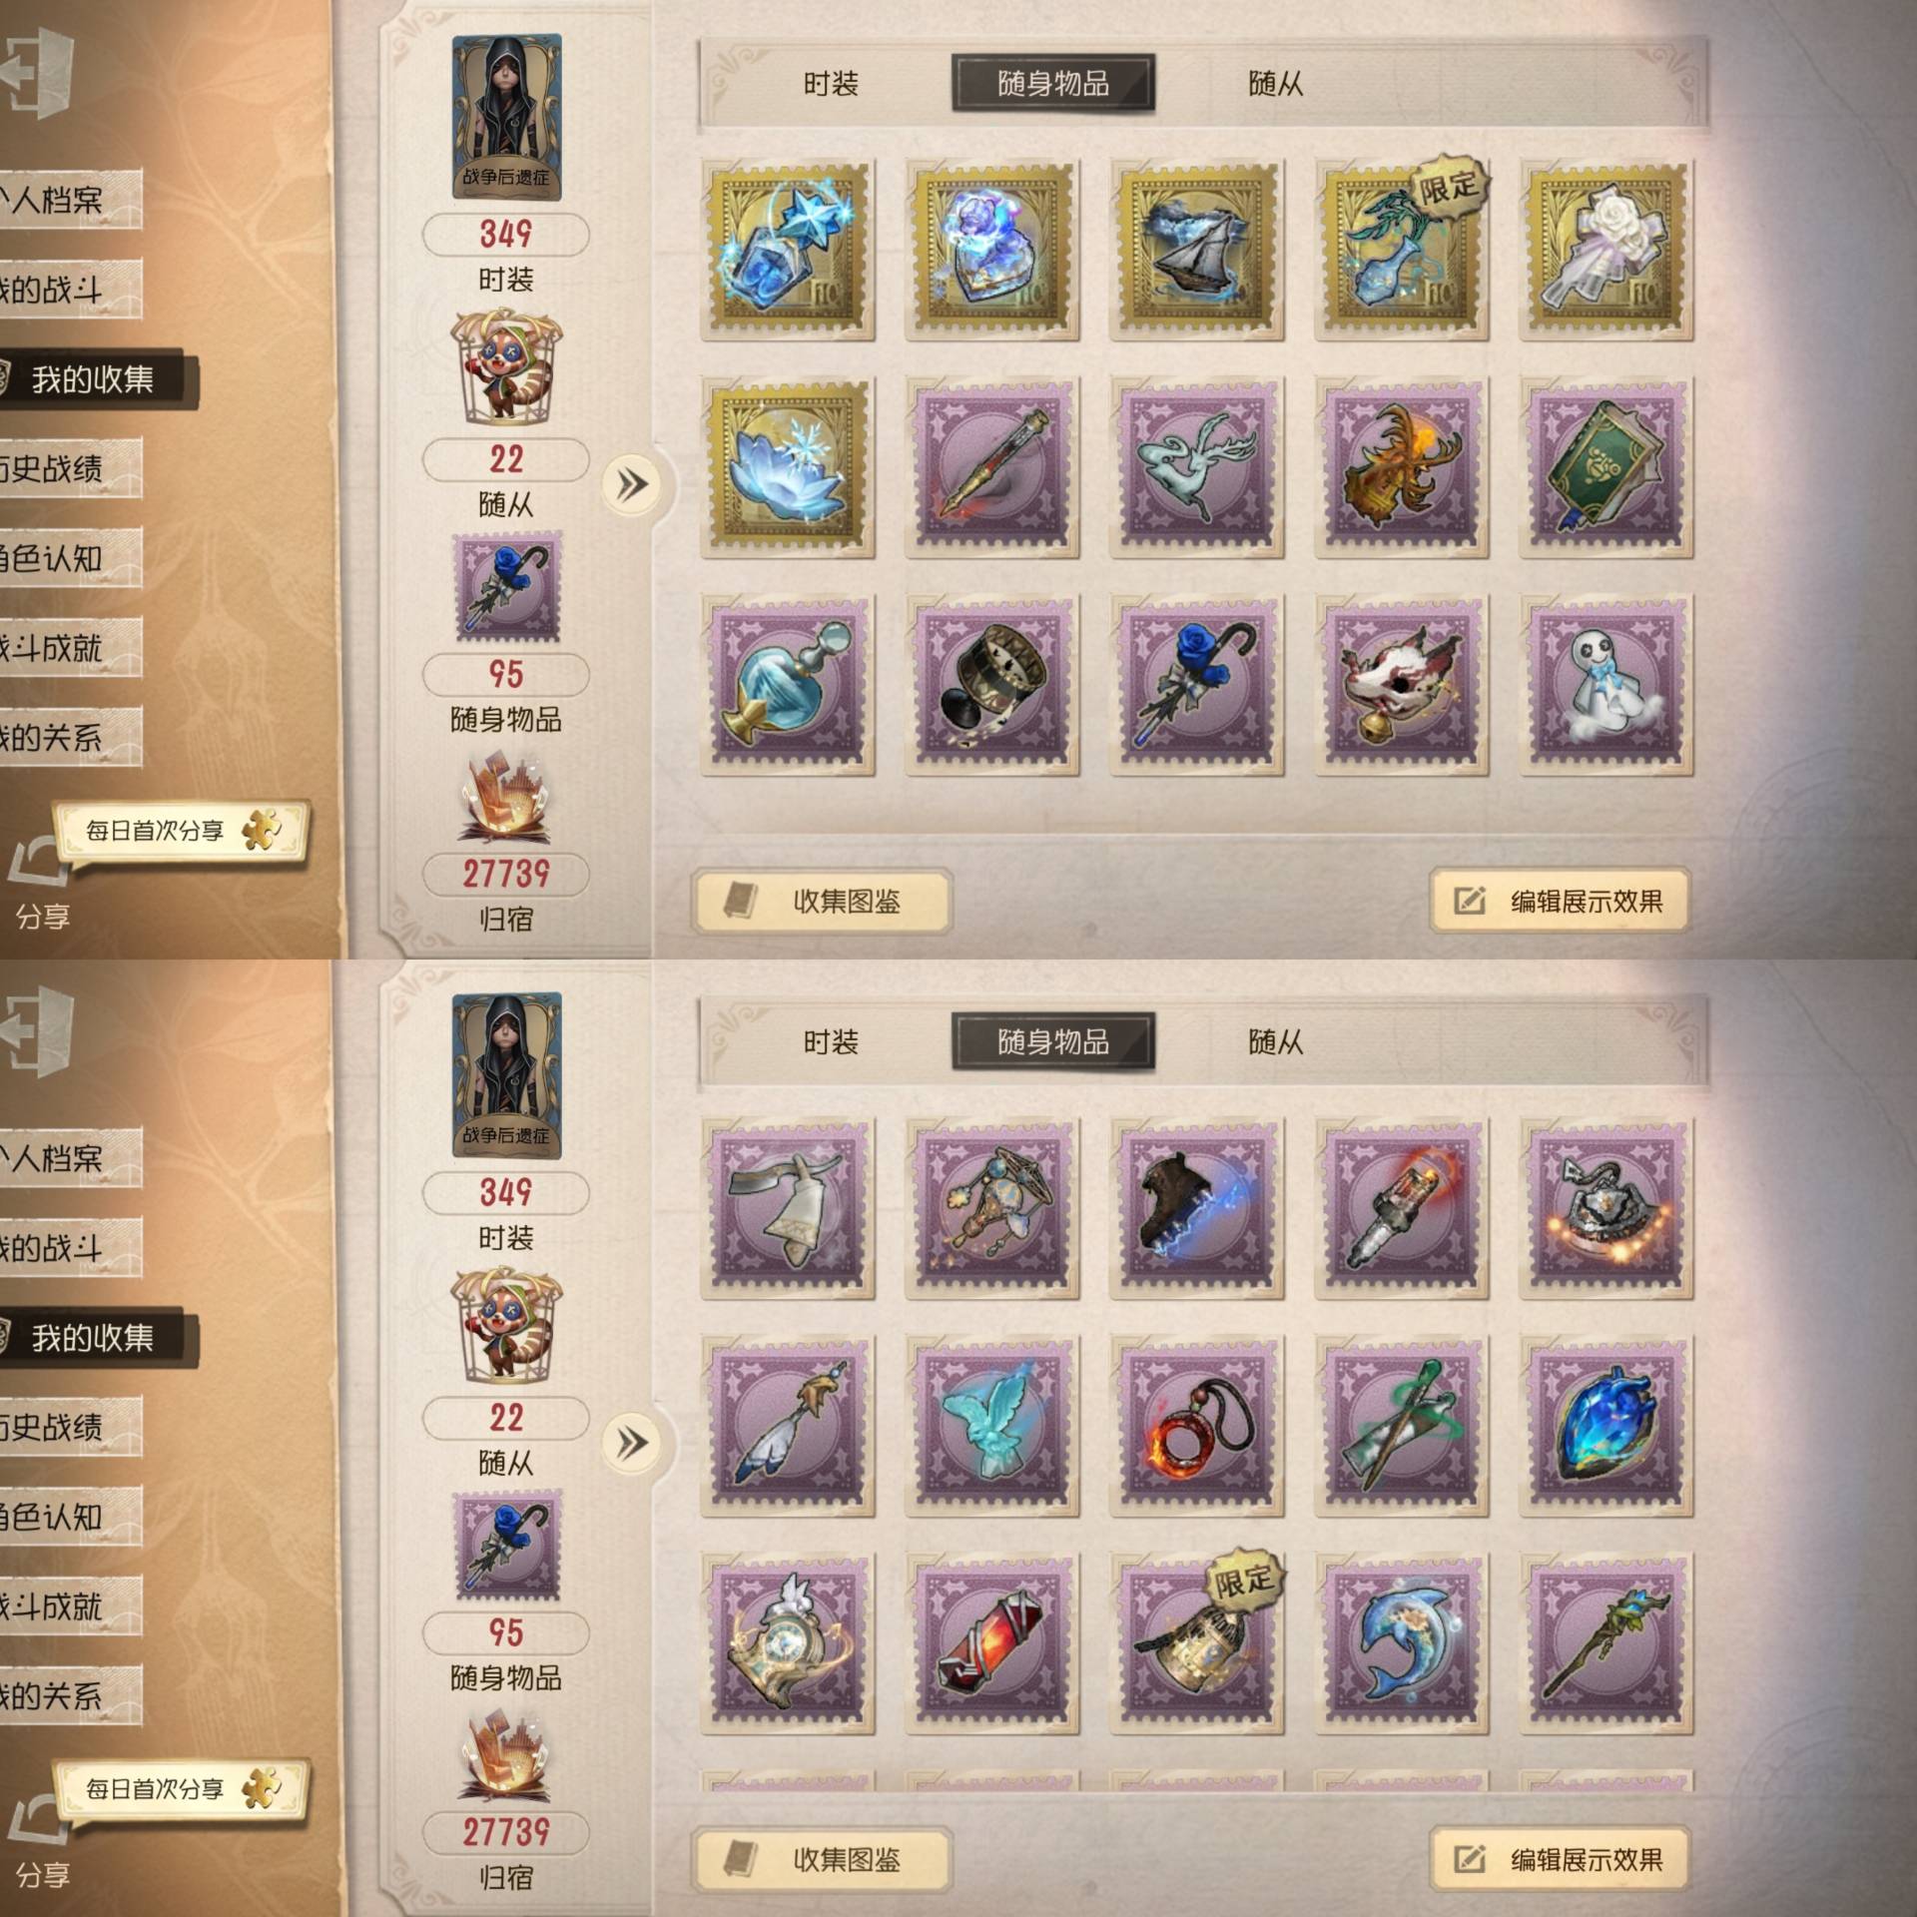This screenshot has width=1917, height=1917.
Task: Select the green book accessory
Action: 1605,466
